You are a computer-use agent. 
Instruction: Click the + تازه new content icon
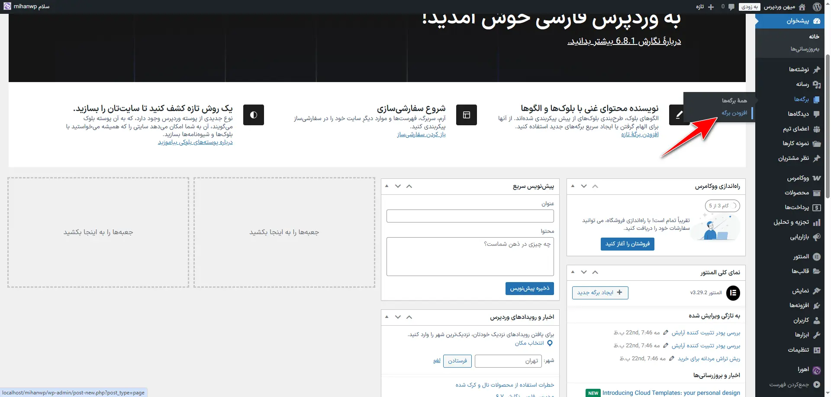coord(711,6)
